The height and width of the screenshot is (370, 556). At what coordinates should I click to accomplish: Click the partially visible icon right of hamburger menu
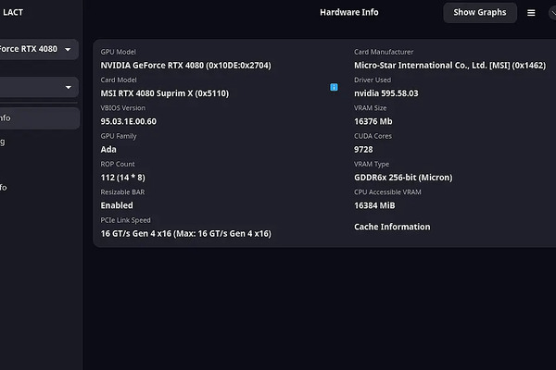(552, 13)
